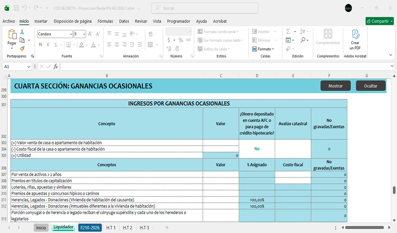Click the accounting dollar format icon
This screenshot has height=233, width=397.
(x=169, y=40)
